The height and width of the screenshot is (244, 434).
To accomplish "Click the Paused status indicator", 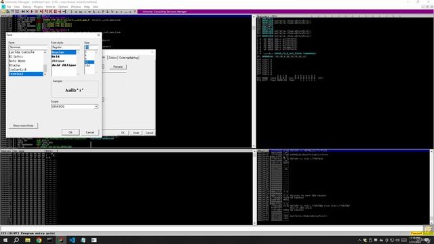I will tap(416, 233).
